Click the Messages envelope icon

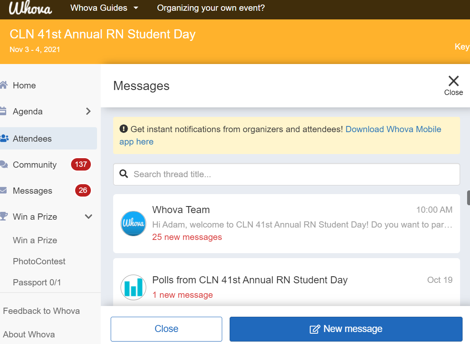3,190
